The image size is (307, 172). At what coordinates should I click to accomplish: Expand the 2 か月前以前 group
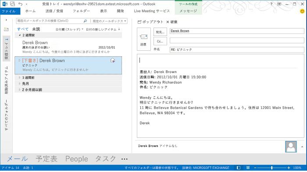(20, 90)
